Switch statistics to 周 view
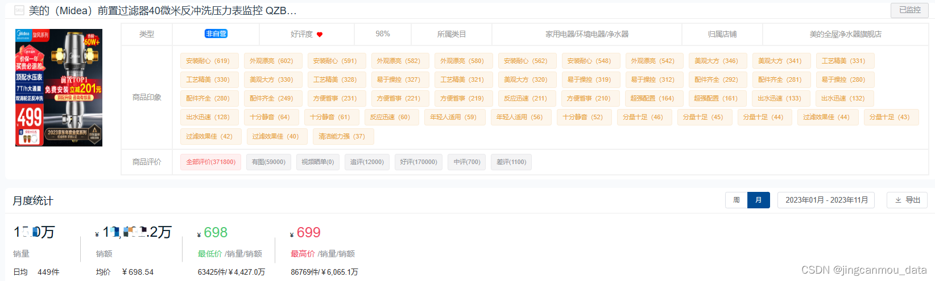 tap(737, 200)
